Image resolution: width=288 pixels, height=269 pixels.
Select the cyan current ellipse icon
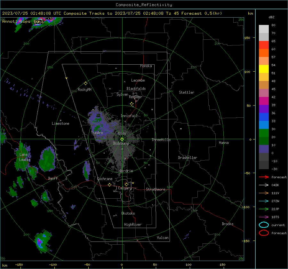pyautogui.click(x=264, y=225)
